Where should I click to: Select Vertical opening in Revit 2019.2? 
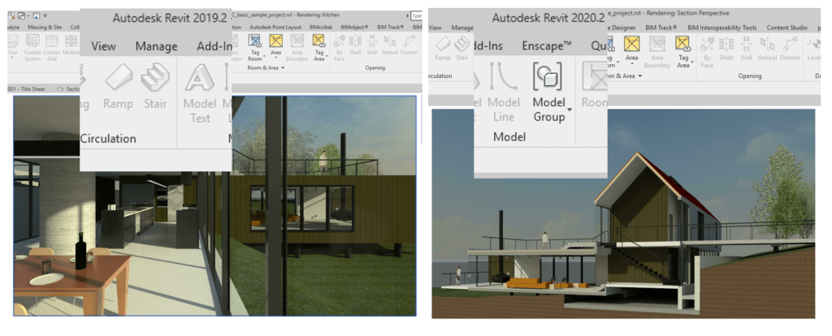pyautogui.click(x=390, y=45)
